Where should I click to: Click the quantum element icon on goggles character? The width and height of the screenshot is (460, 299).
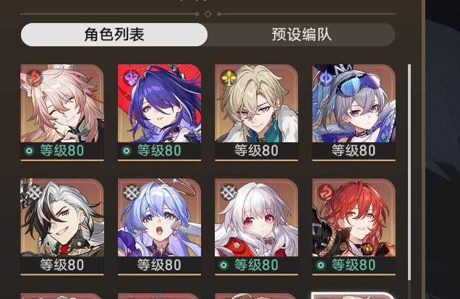pos(325,78)
